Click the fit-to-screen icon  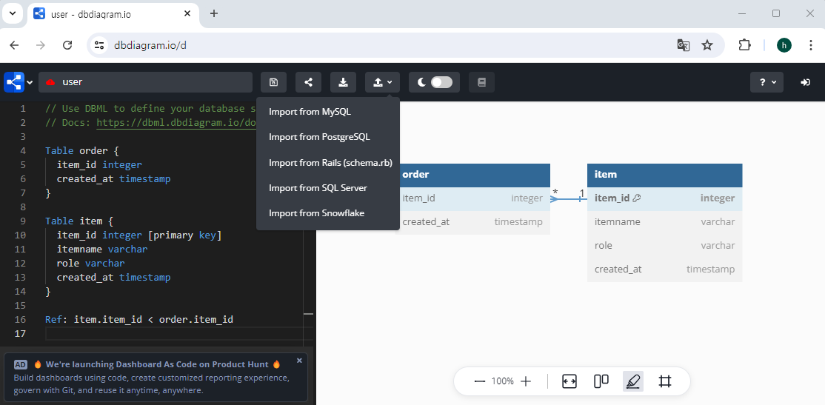pos(570,381)
